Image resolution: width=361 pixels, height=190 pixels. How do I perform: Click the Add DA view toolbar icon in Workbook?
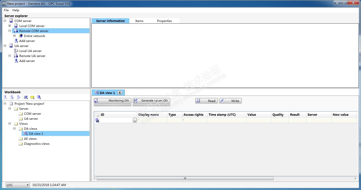click(26, 97)
